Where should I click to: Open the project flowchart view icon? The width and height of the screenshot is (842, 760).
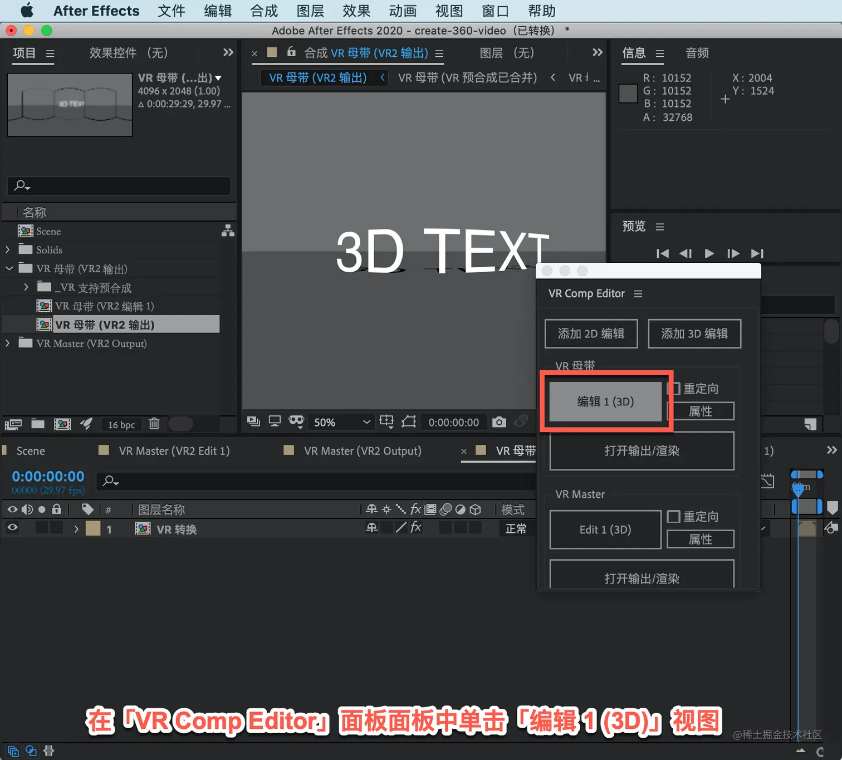pyautogui.click(x=228, y=231)
